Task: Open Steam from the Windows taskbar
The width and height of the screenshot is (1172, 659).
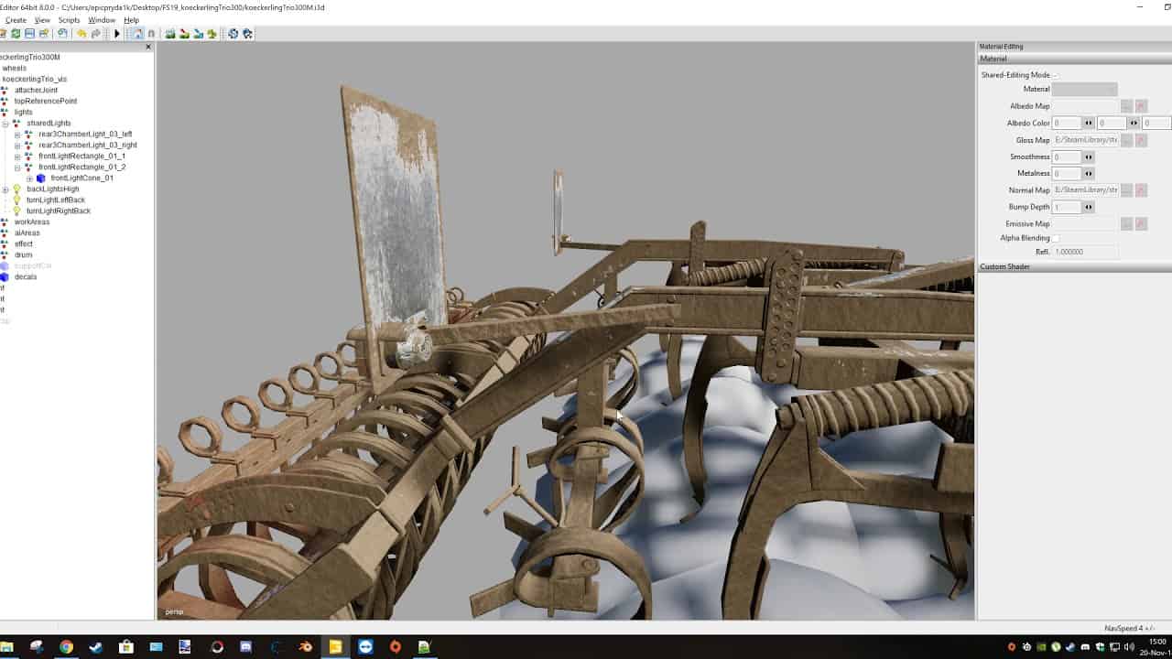Action: pyautogui.click(x=95, y=647)
